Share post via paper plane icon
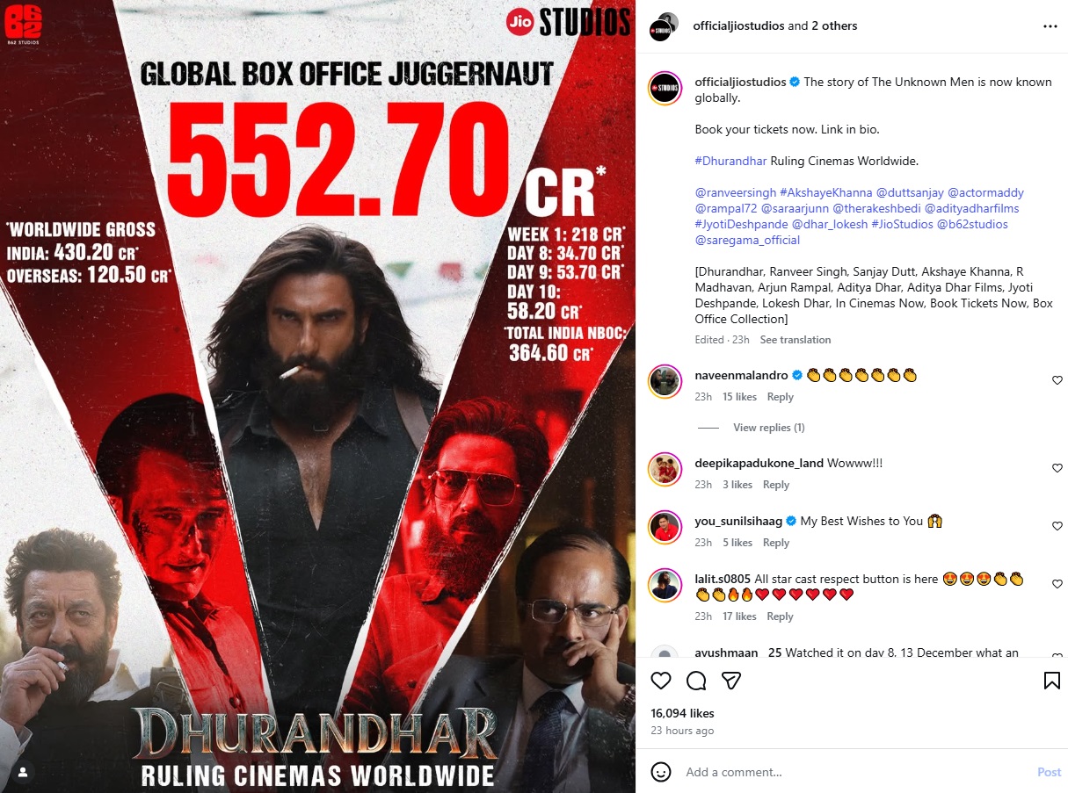Screen dimensions: 1068x793 [731, 681]
